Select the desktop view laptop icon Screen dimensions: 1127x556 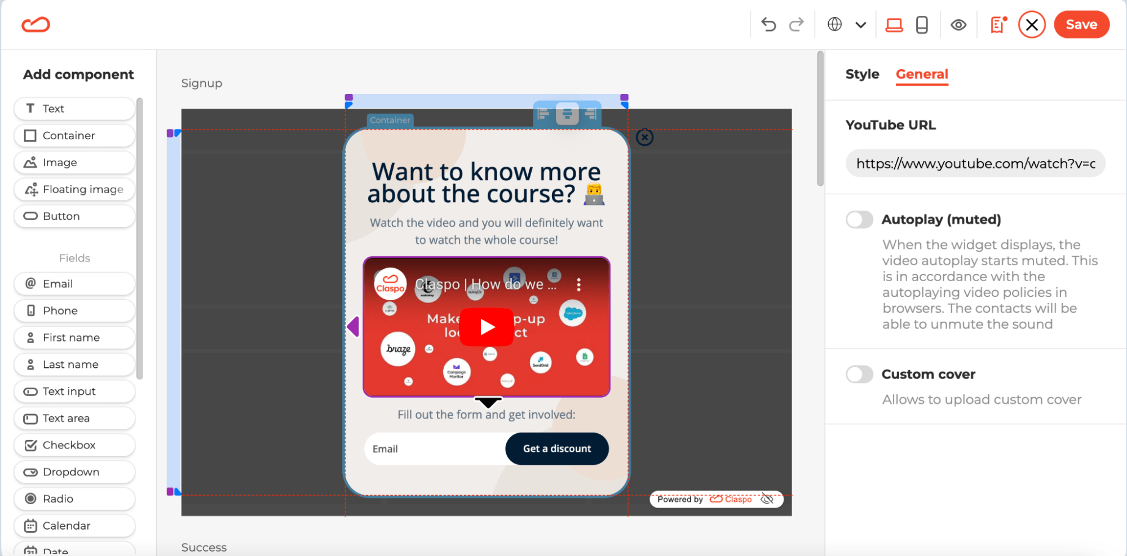tap(894, 24)
